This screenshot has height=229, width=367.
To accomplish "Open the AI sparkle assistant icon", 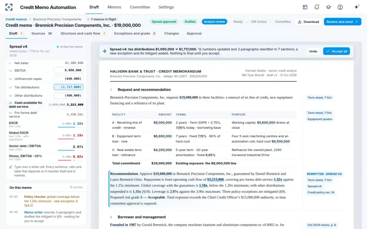I will [x=357, y=7].
